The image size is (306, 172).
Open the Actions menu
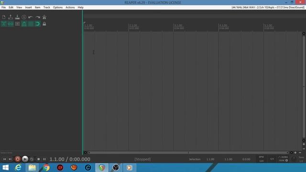(x=70, y=8)
